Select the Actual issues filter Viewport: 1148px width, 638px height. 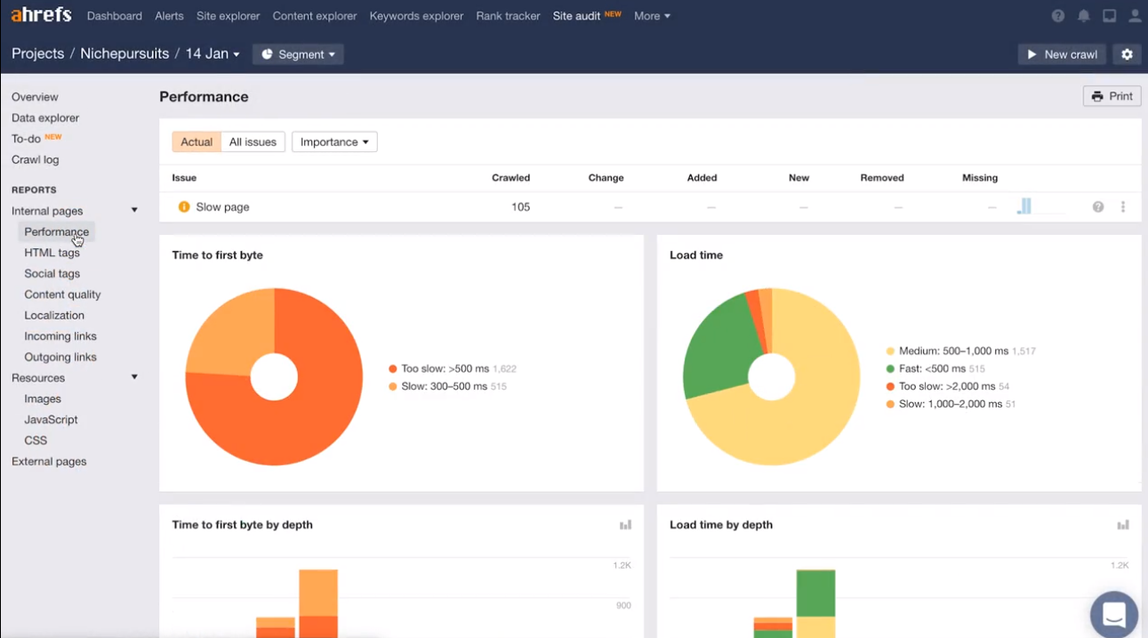click(x=197, y=142)
